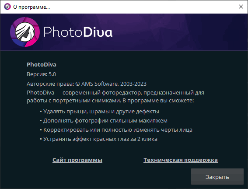248x189 pixels.
Task: Click the «Авторские права: © AMS Software, 2003-2023» line
Action: [x=87, y=84]
